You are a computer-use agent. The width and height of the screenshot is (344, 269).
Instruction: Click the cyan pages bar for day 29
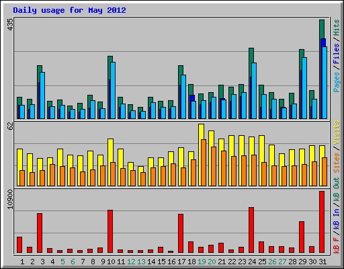point(304,88)
